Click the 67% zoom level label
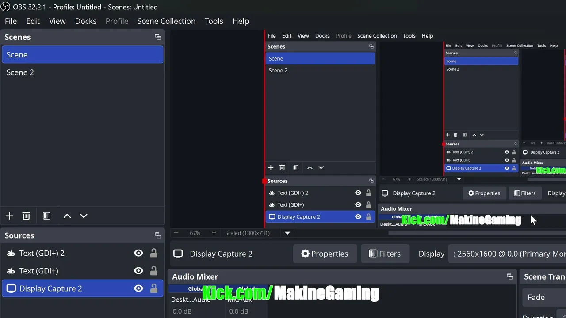This screenshot has height=318, width=566. click(195, 233)
